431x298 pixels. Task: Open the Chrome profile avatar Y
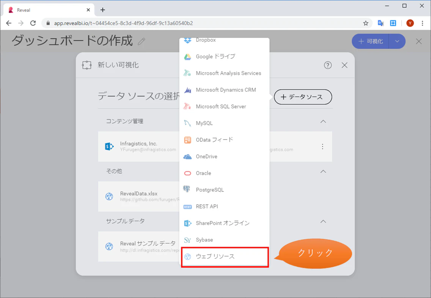[410, 24]
